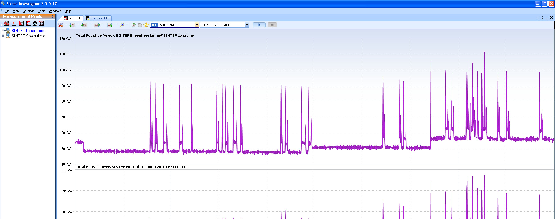Click the 50 kVAr axis label
This screenshot has width=555, height=219.
point(67,149)
